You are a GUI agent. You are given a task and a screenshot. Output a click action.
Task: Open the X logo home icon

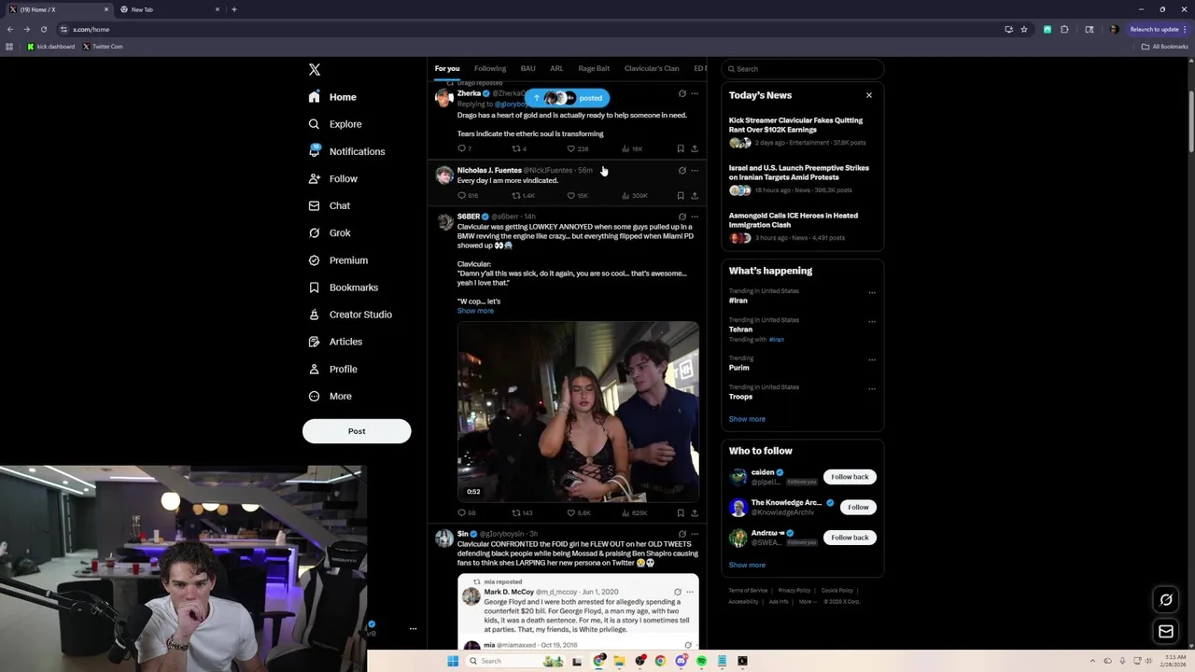click(315, 70)
